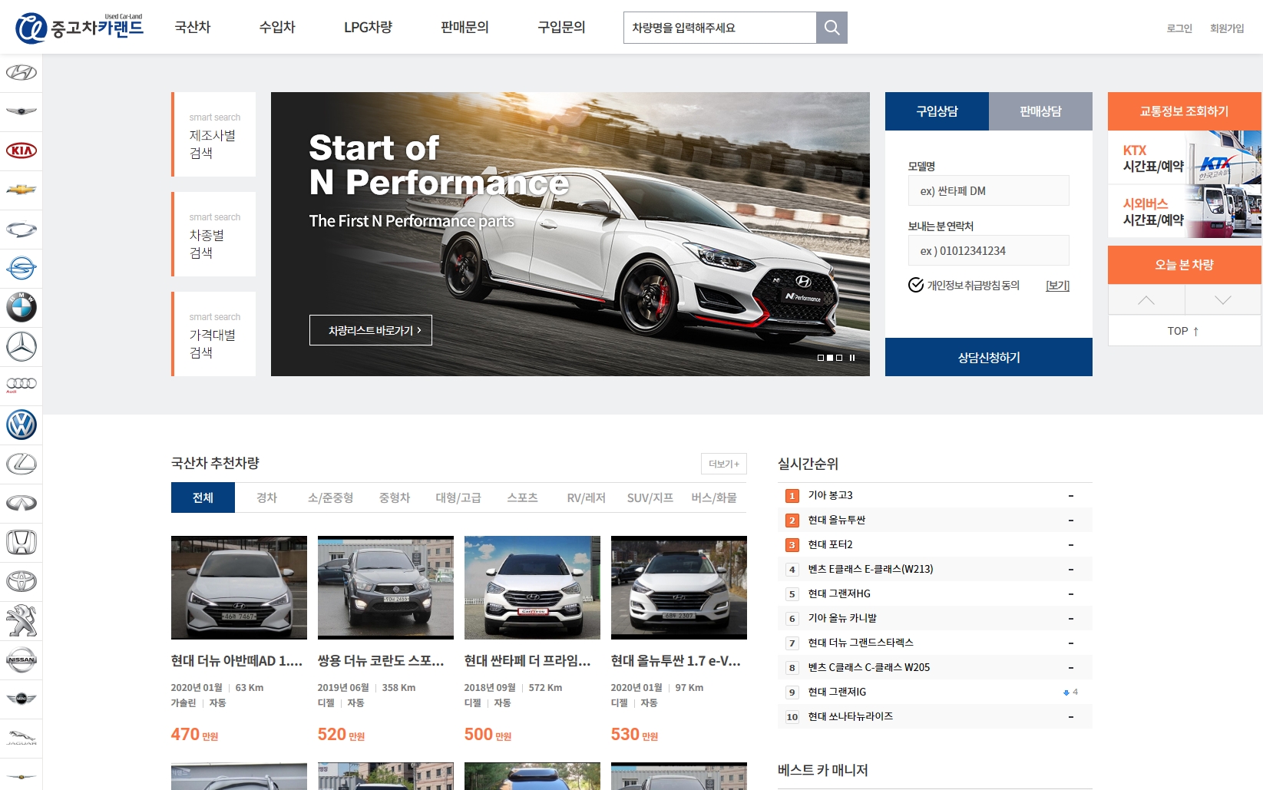Select the Honda brand icon
The image size is (1263, 790).
(21, 542)
